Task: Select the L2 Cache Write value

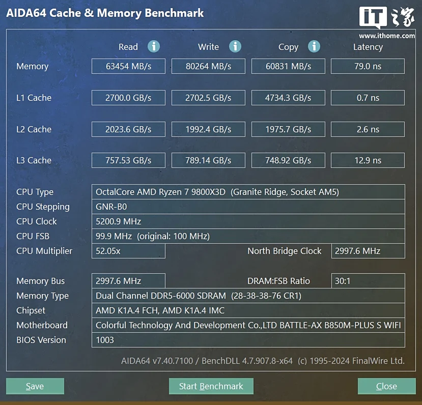Action: (208, 129)
